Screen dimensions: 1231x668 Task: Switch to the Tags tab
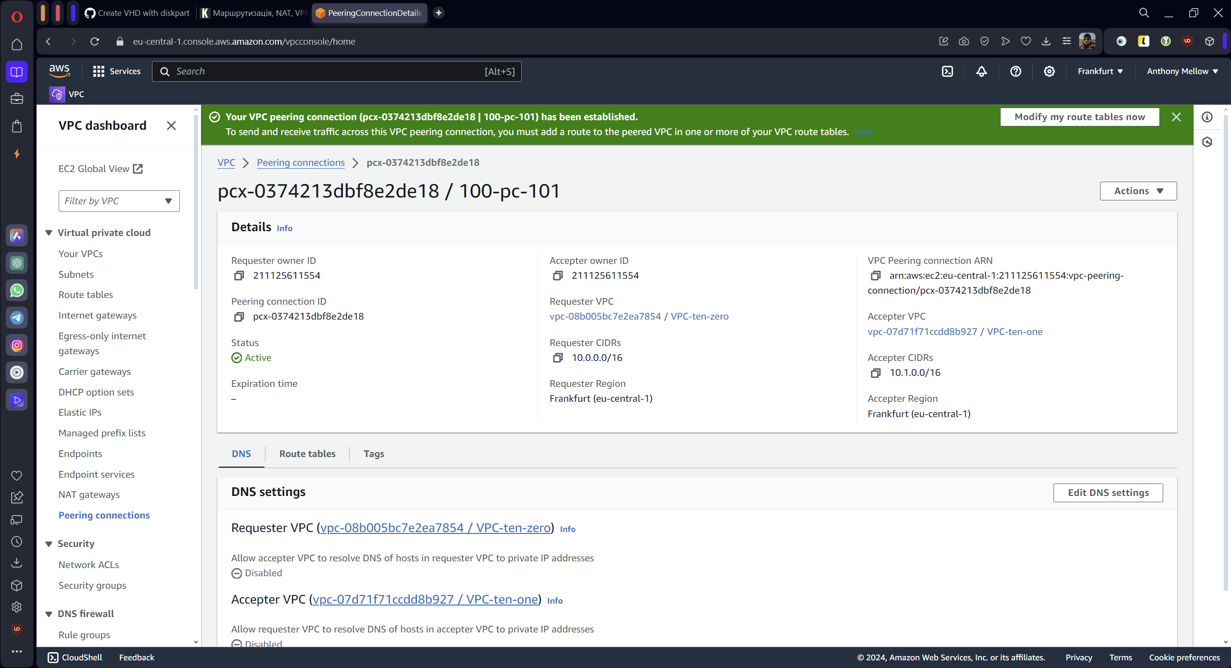(x=374, y=454)
